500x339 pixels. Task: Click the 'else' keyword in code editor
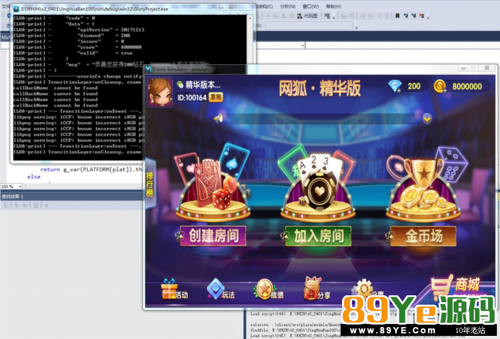click(x=34, y=177)
